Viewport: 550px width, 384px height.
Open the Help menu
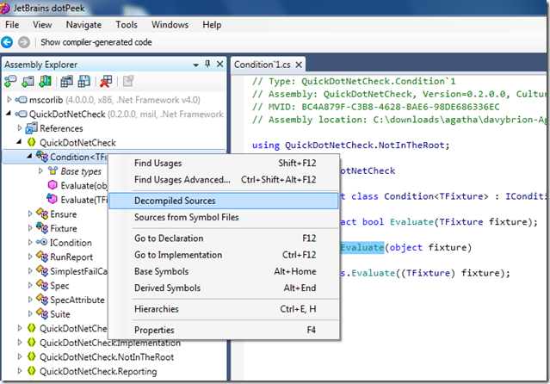[x=212, y=25]
